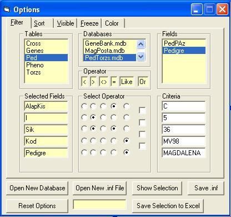Click the Sik selected field box
Image resolution: width=231 pixels, height=217 pixels.
(x=46, y=130)
